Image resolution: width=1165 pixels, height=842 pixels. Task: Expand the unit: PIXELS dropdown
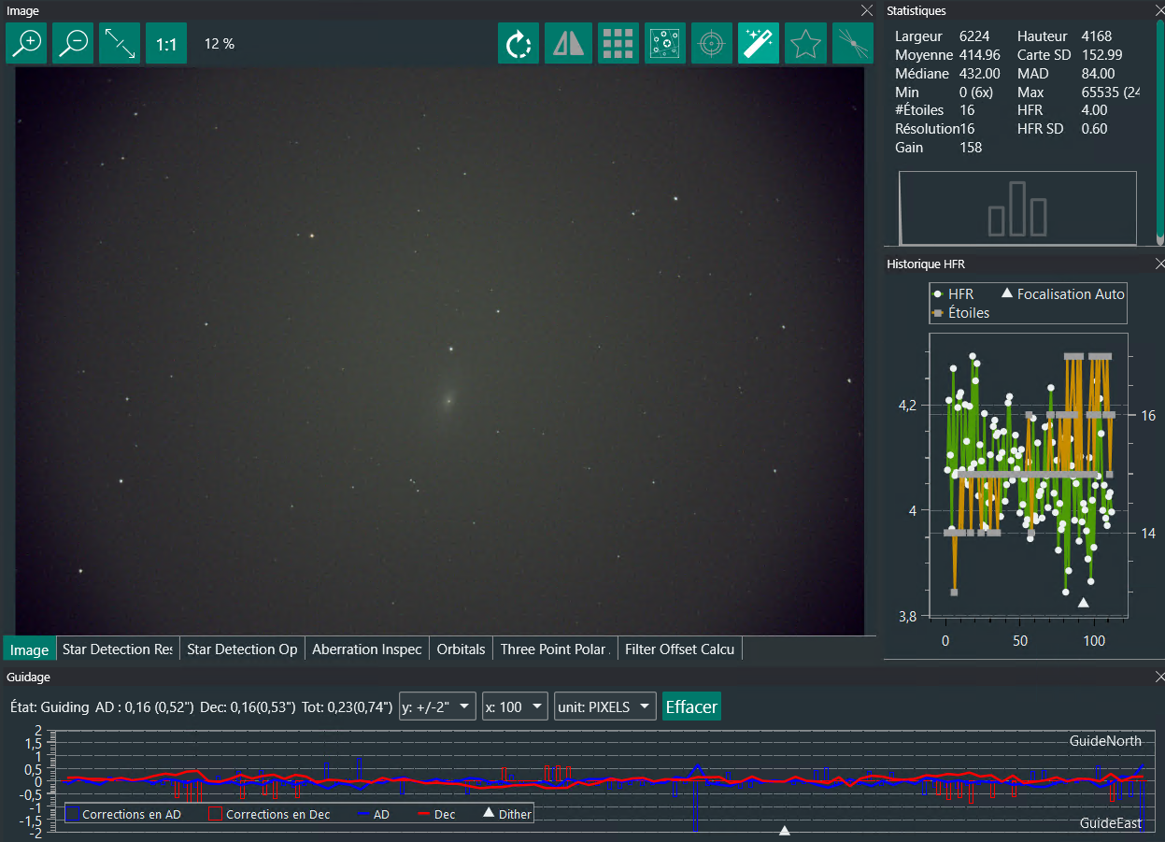[604, 706]
